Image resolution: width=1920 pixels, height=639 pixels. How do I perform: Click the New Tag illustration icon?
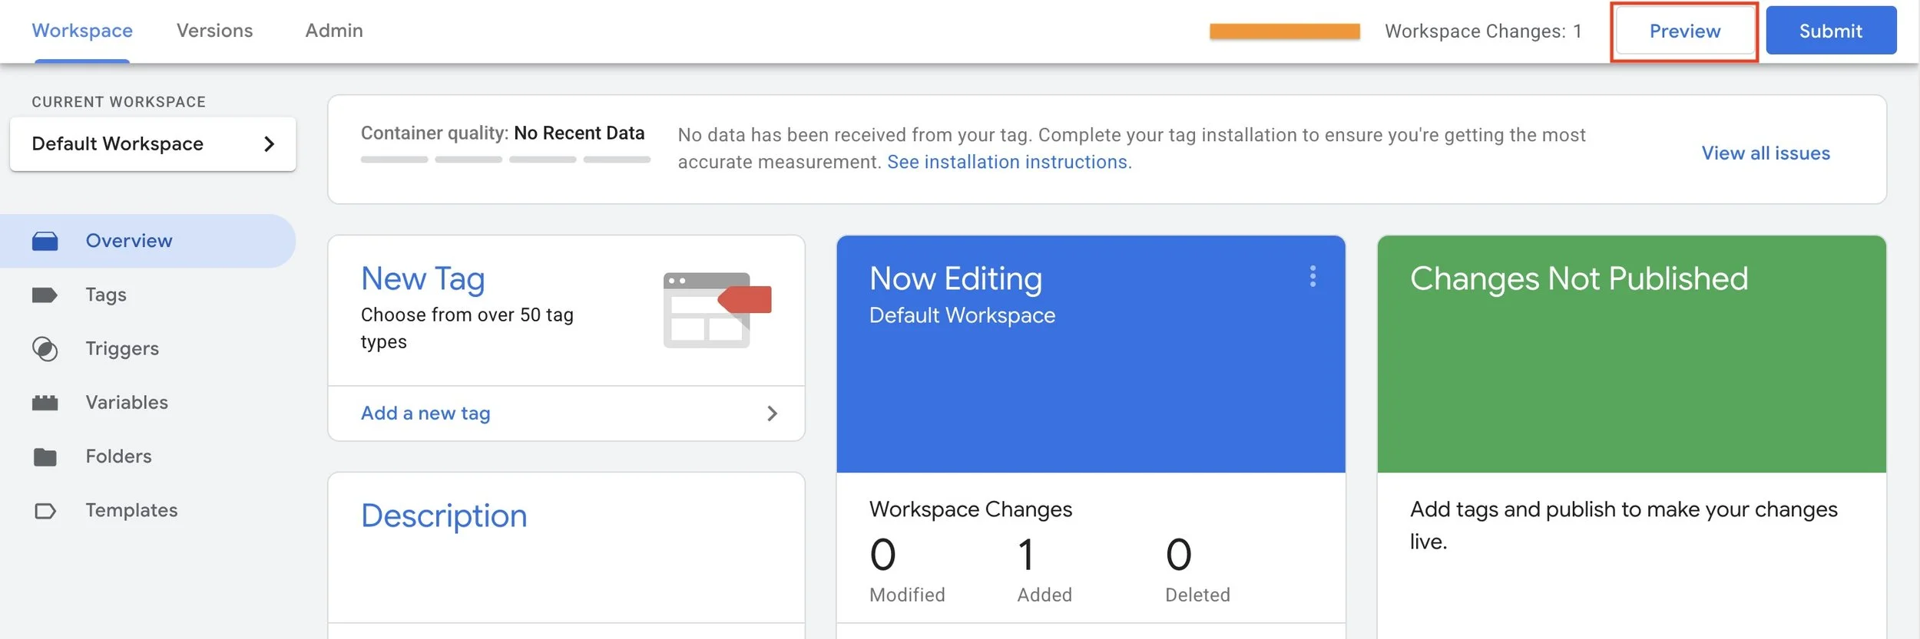click(x=717, y=310)
